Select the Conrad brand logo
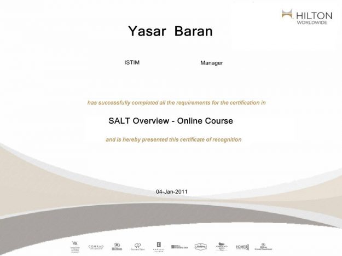This screenshot has height=256, width=342. click(96, 246)
